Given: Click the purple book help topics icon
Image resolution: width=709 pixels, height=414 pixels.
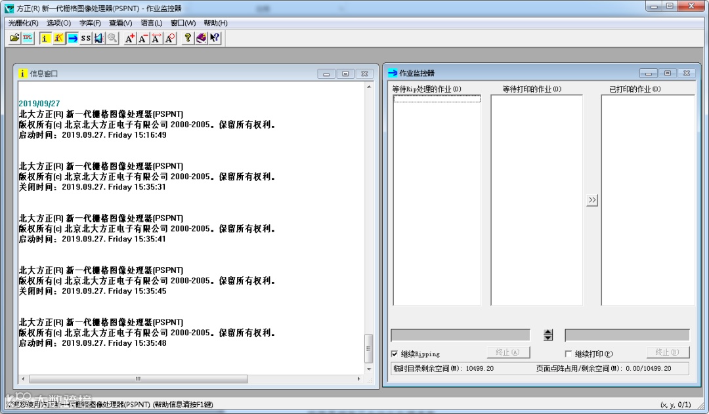Looking at the screenshot, I should [202, 38].
